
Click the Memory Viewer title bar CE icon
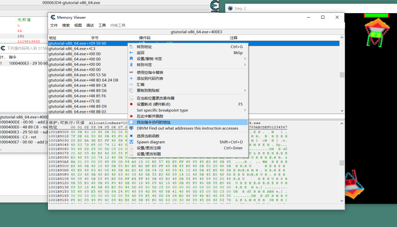click(x=52, y=17)
